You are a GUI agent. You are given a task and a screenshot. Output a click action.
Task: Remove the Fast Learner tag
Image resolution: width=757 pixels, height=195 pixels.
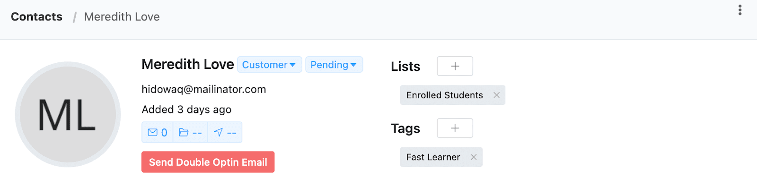(x=474, y=157)
